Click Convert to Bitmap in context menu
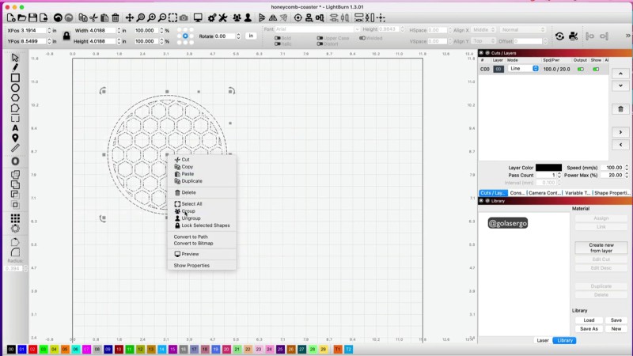 (193, 243)
